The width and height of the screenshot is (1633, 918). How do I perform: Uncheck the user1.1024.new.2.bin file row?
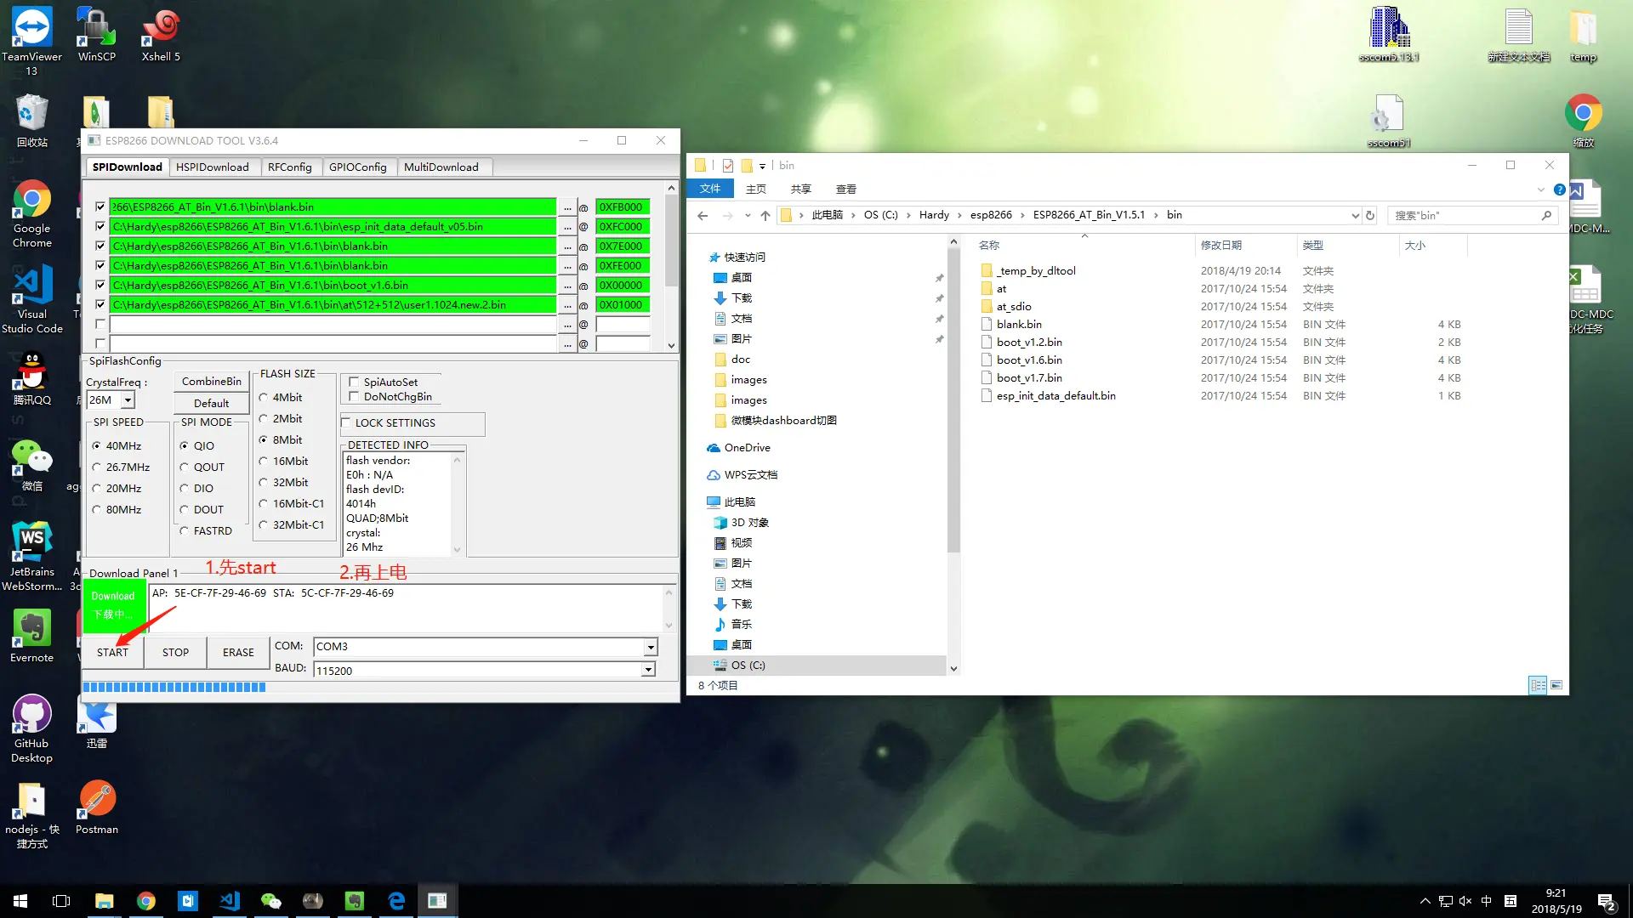coord(100,304)
